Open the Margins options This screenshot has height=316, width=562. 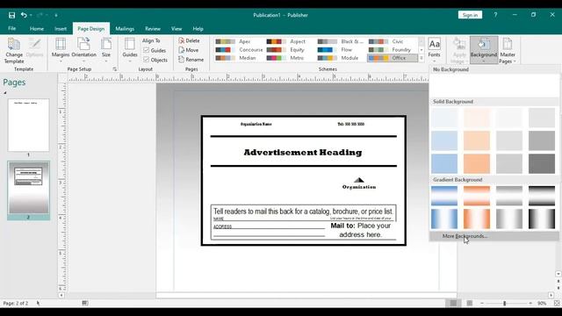(x=61, y=50)
